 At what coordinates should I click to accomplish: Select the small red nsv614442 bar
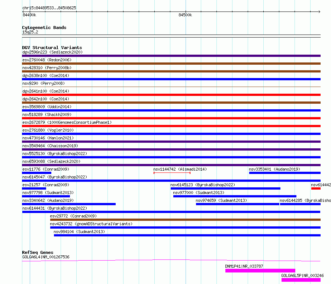click(x=316, y=188)
